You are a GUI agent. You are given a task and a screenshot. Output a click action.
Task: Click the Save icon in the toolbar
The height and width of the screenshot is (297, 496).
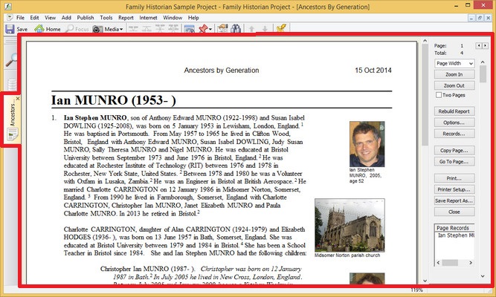click(10, 29)
